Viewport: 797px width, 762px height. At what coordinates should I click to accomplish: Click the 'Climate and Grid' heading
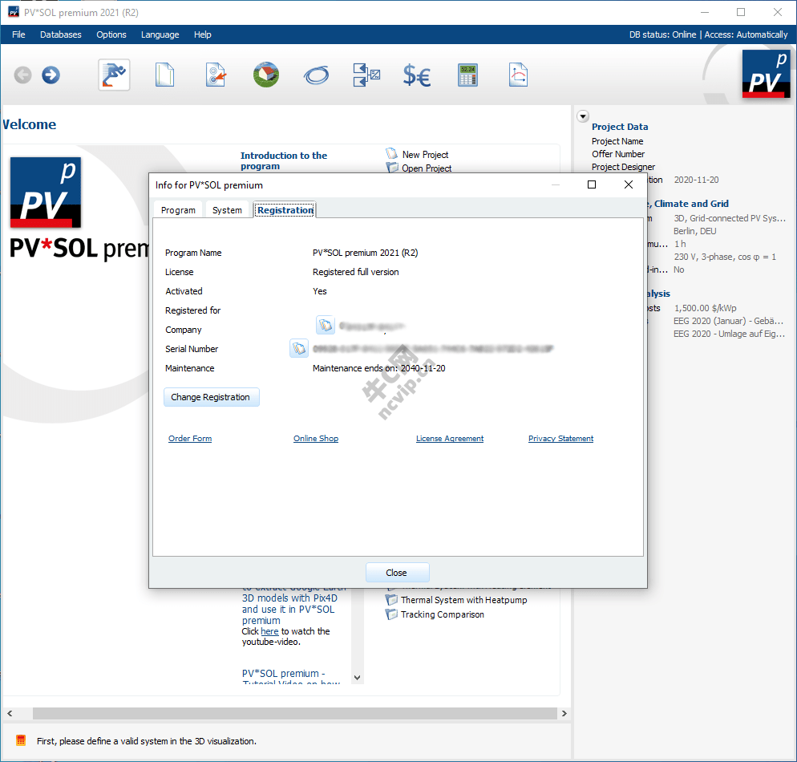691,204
